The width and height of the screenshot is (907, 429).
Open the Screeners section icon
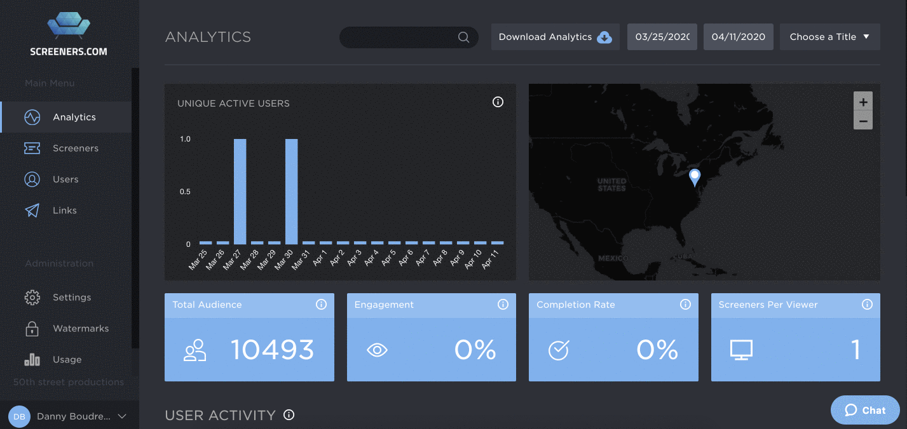(x=32, y=148)
